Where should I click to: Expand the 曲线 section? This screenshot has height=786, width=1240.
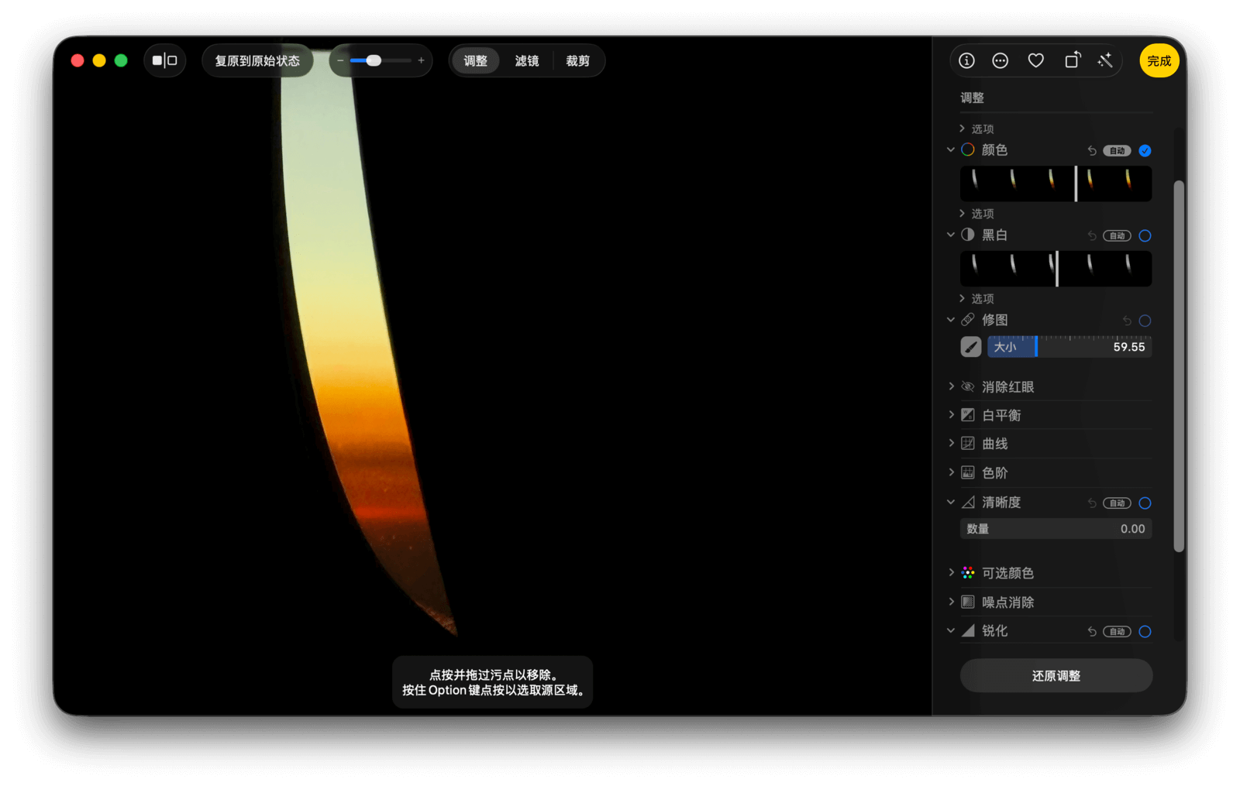coord(952,444)
